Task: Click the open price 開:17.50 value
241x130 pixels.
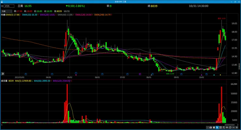Action: (18, 11)
